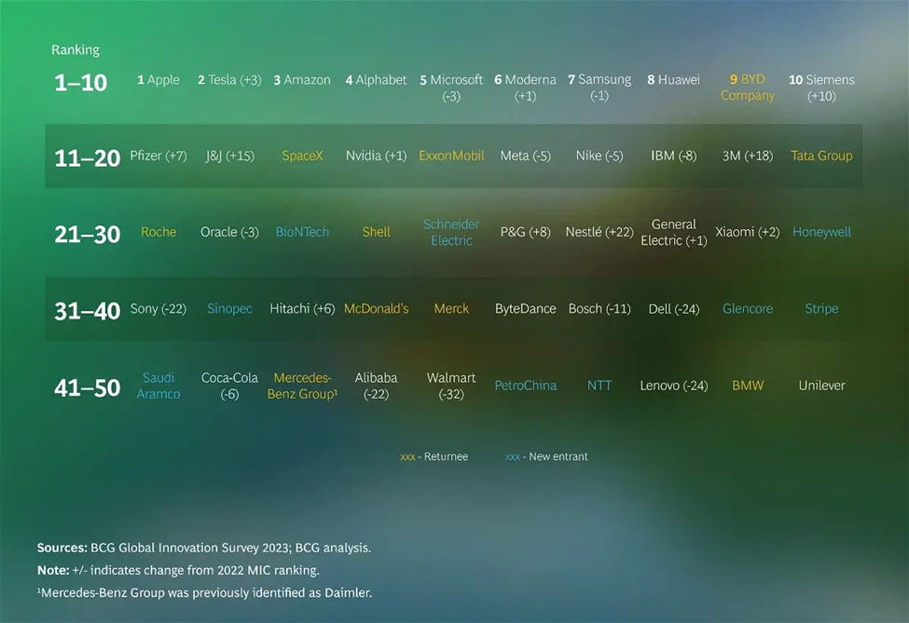The image size is (909, 623).
Task: Click the yellow Returnee legend label
Action: (x=434, y=457)
